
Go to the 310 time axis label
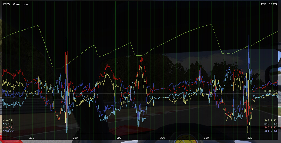click(206, 138)
